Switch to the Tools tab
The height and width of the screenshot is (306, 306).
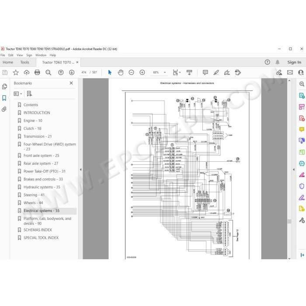tap(24, 62)
